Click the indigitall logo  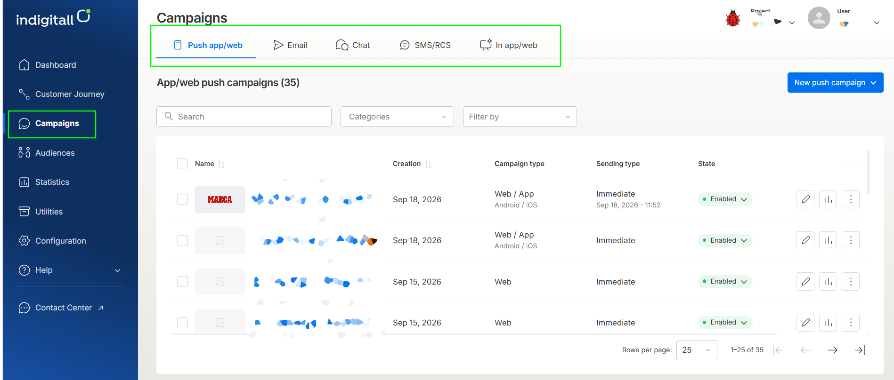point(53,18)
